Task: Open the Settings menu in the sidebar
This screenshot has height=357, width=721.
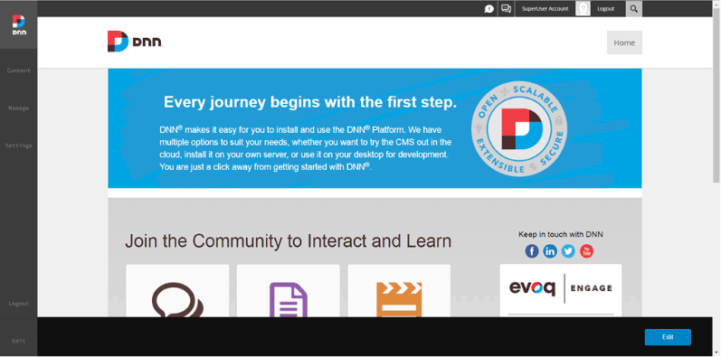Action: [x=19, y=146]
